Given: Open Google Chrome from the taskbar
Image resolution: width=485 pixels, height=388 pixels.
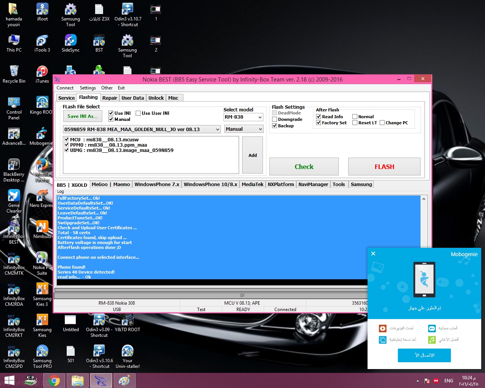Looking at the screenshot, I should coord(54,380).
